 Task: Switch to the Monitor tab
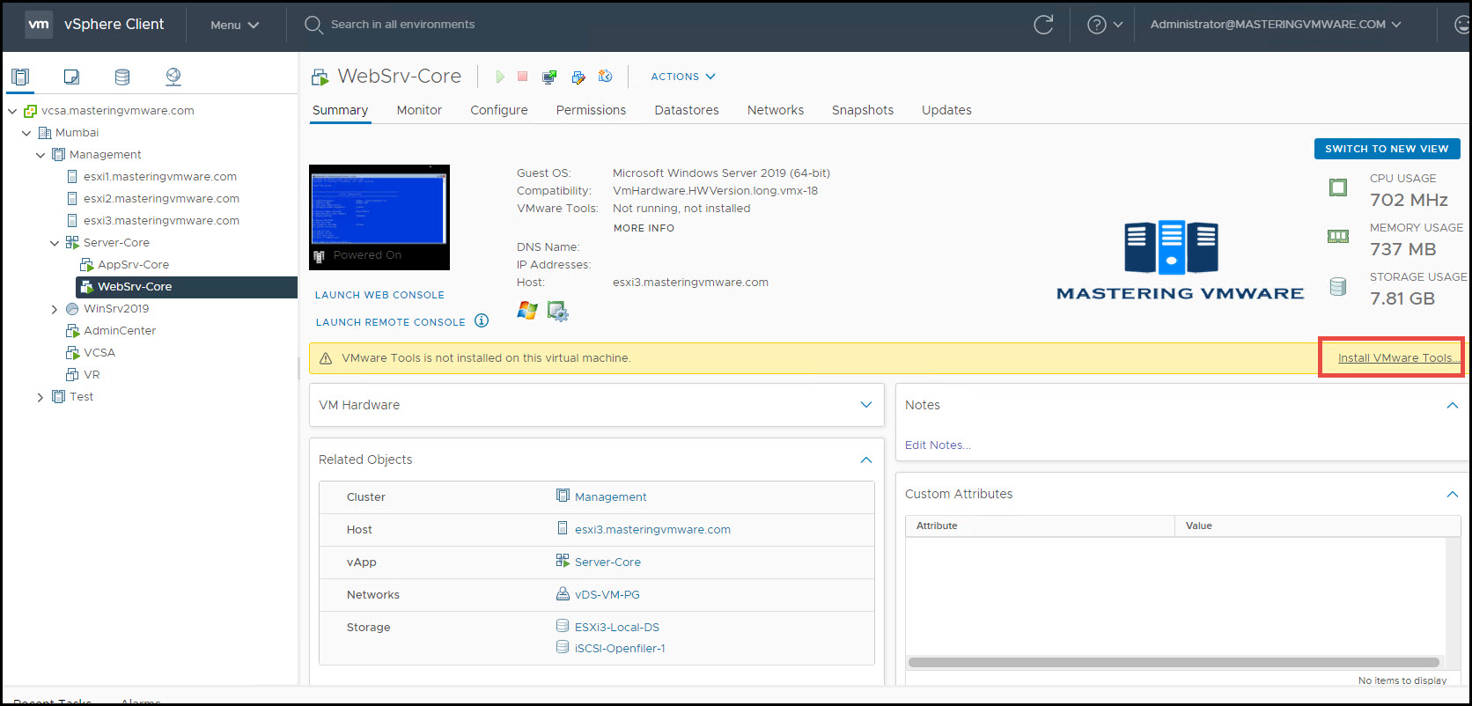(x=419, y=110)
